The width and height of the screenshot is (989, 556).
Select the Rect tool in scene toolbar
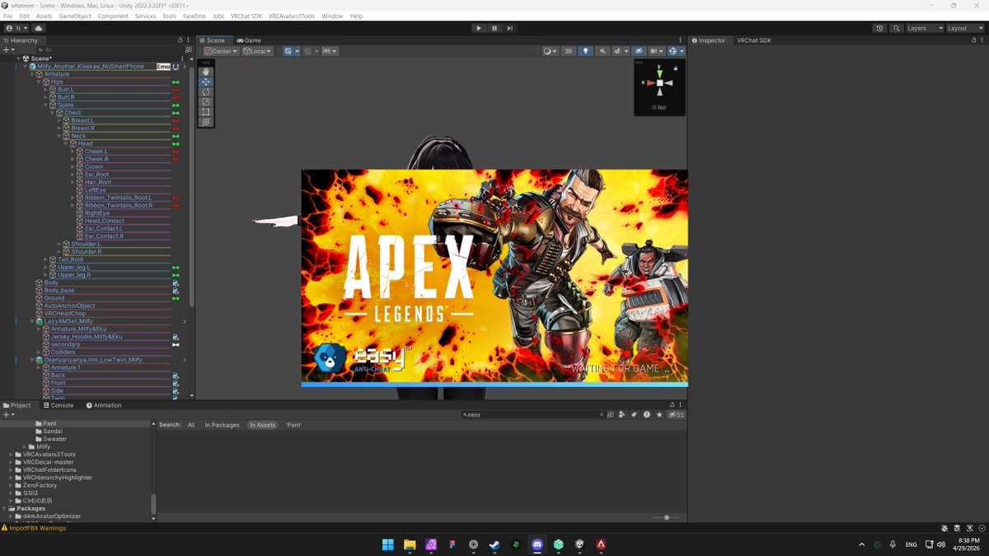tap(206, 112)
